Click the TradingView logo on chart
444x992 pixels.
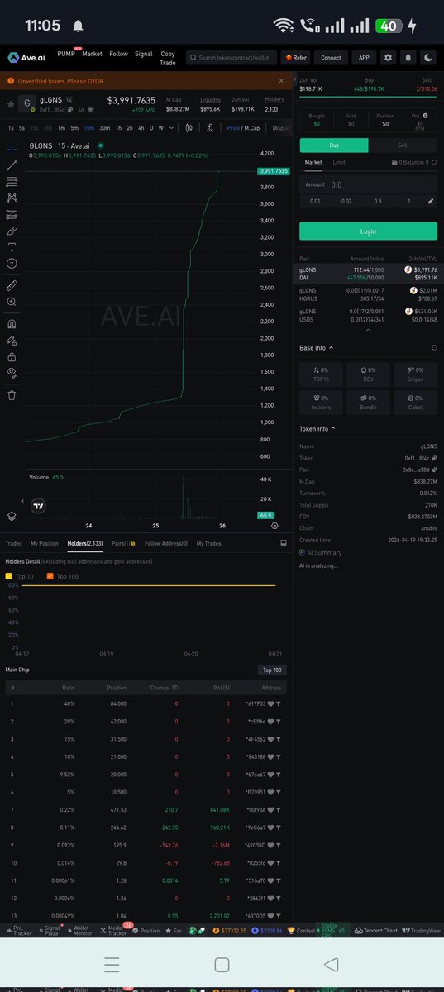pos(37,505)
